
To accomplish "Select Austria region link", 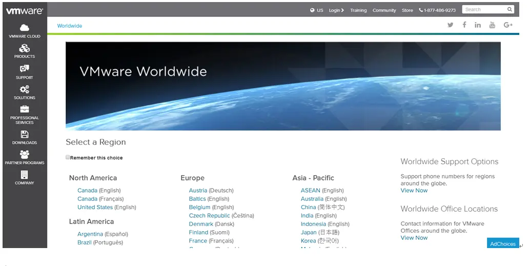I will [198, 191].
